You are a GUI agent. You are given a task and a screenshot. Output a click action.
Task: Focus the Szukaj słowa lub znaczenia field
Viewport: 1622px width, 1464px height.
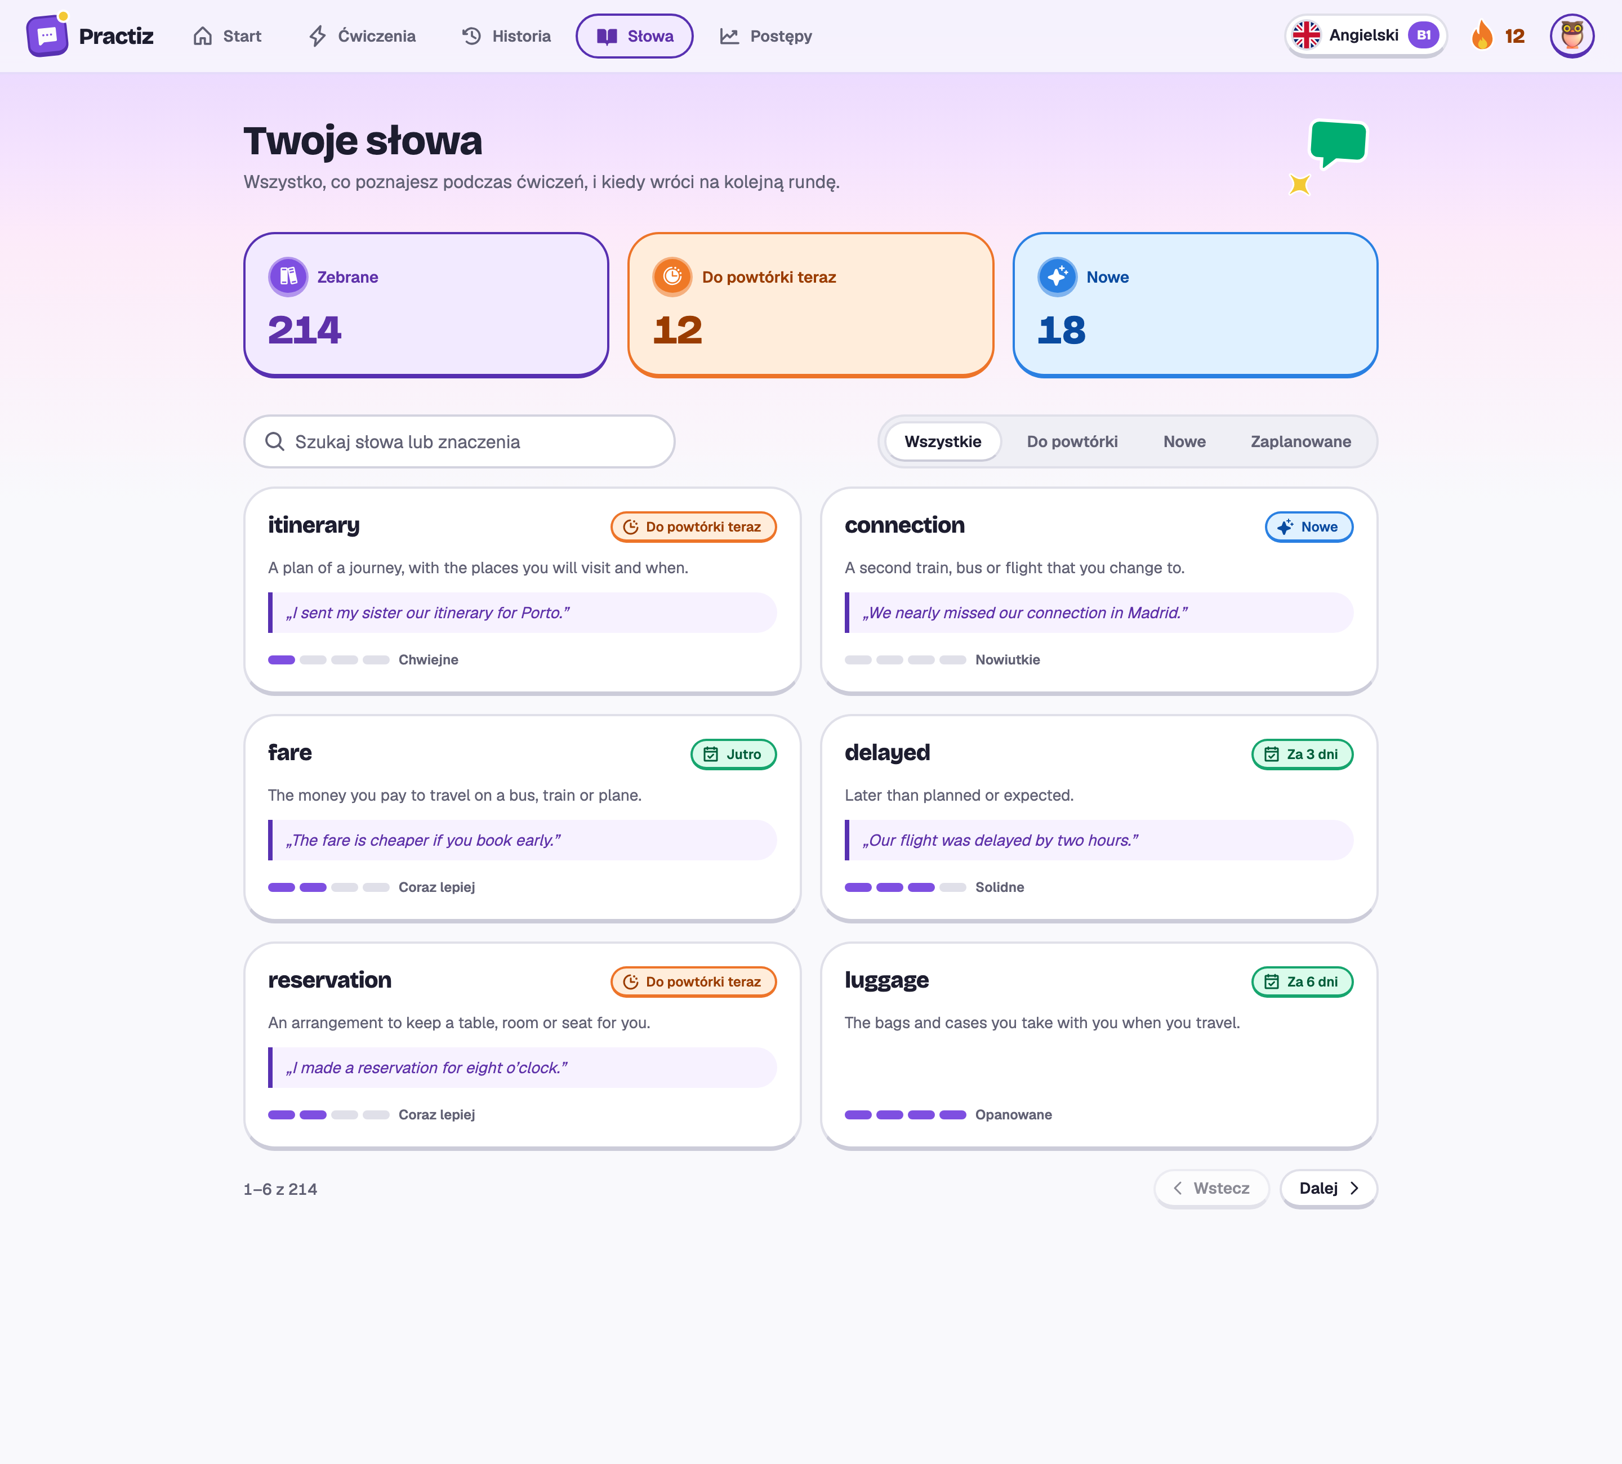(x=460, y=441)
